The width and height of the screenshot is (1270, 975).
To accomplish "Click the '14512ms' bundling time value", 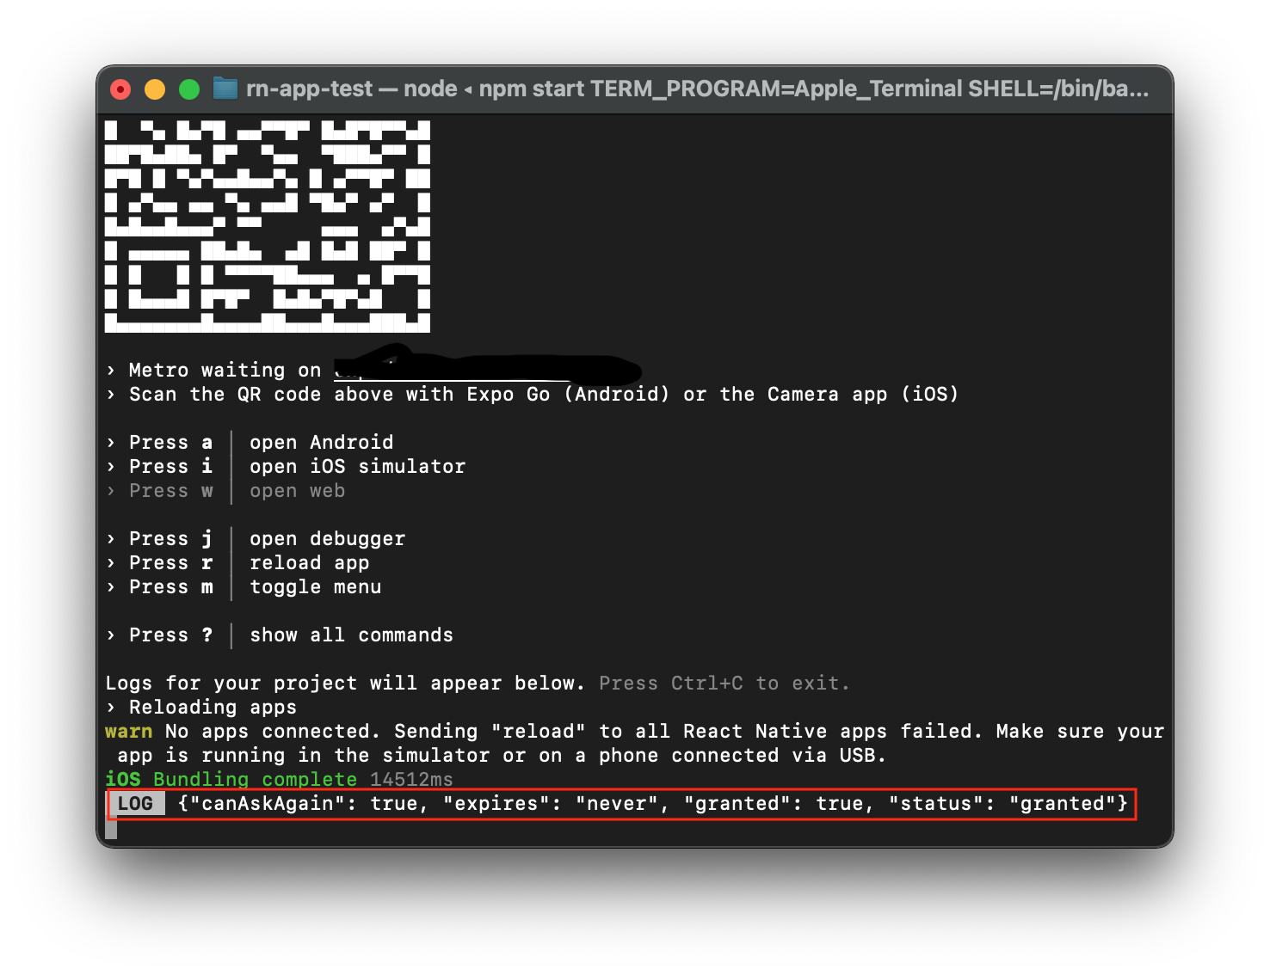I will (x=411, y=779).
